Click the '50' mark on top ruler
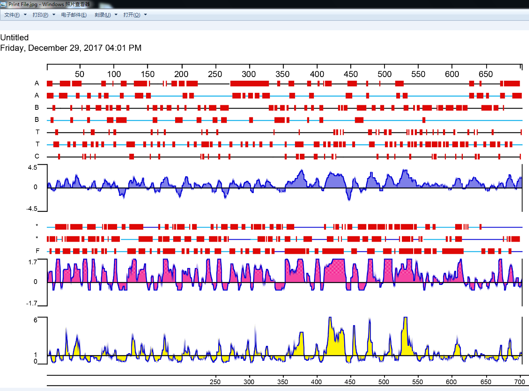529x391 pixels. [79, 74]
